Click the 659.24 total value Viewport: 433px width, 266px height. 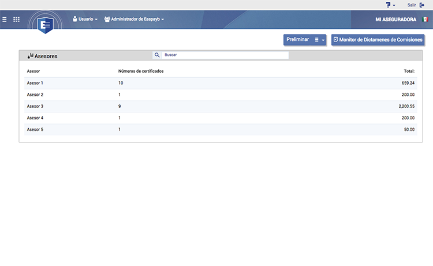pos(408,83)
